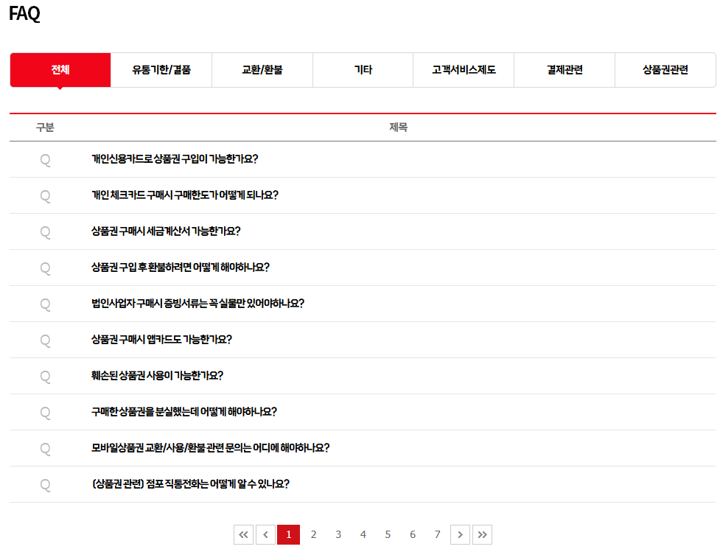Click the Q icon beside the 직통전화 question
The width and height of the screenshot is (720, 552).
click(46, 484)
